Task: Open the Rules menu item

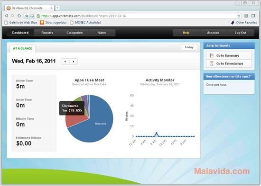Action: coord(102,33)
